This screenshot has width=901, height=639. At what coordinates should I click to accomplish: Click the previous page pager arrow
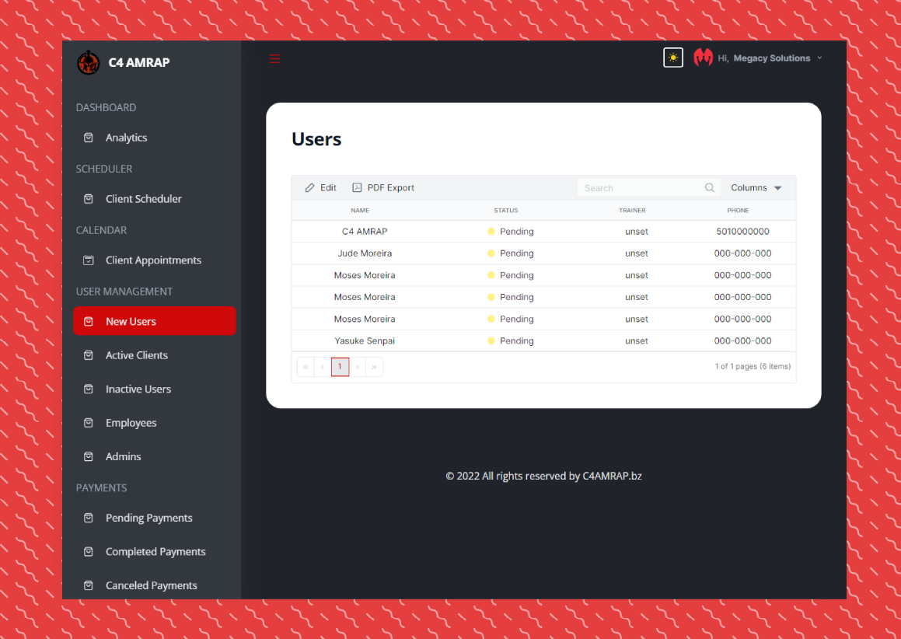point(323,367)
